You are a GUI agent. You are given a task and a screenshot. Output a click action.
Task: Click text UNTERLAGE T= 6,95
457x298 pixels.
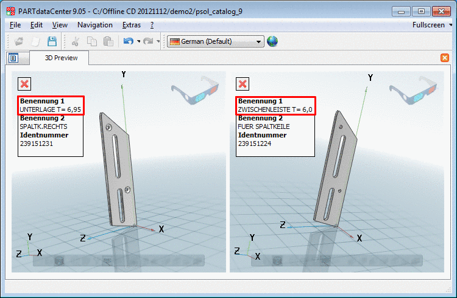[x=51, y=109]
